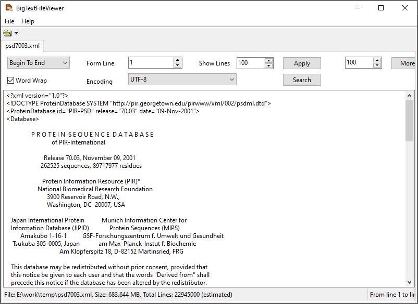Click the number field left of the More button
The width and height of the screenshot is (418, 304).
359,62
